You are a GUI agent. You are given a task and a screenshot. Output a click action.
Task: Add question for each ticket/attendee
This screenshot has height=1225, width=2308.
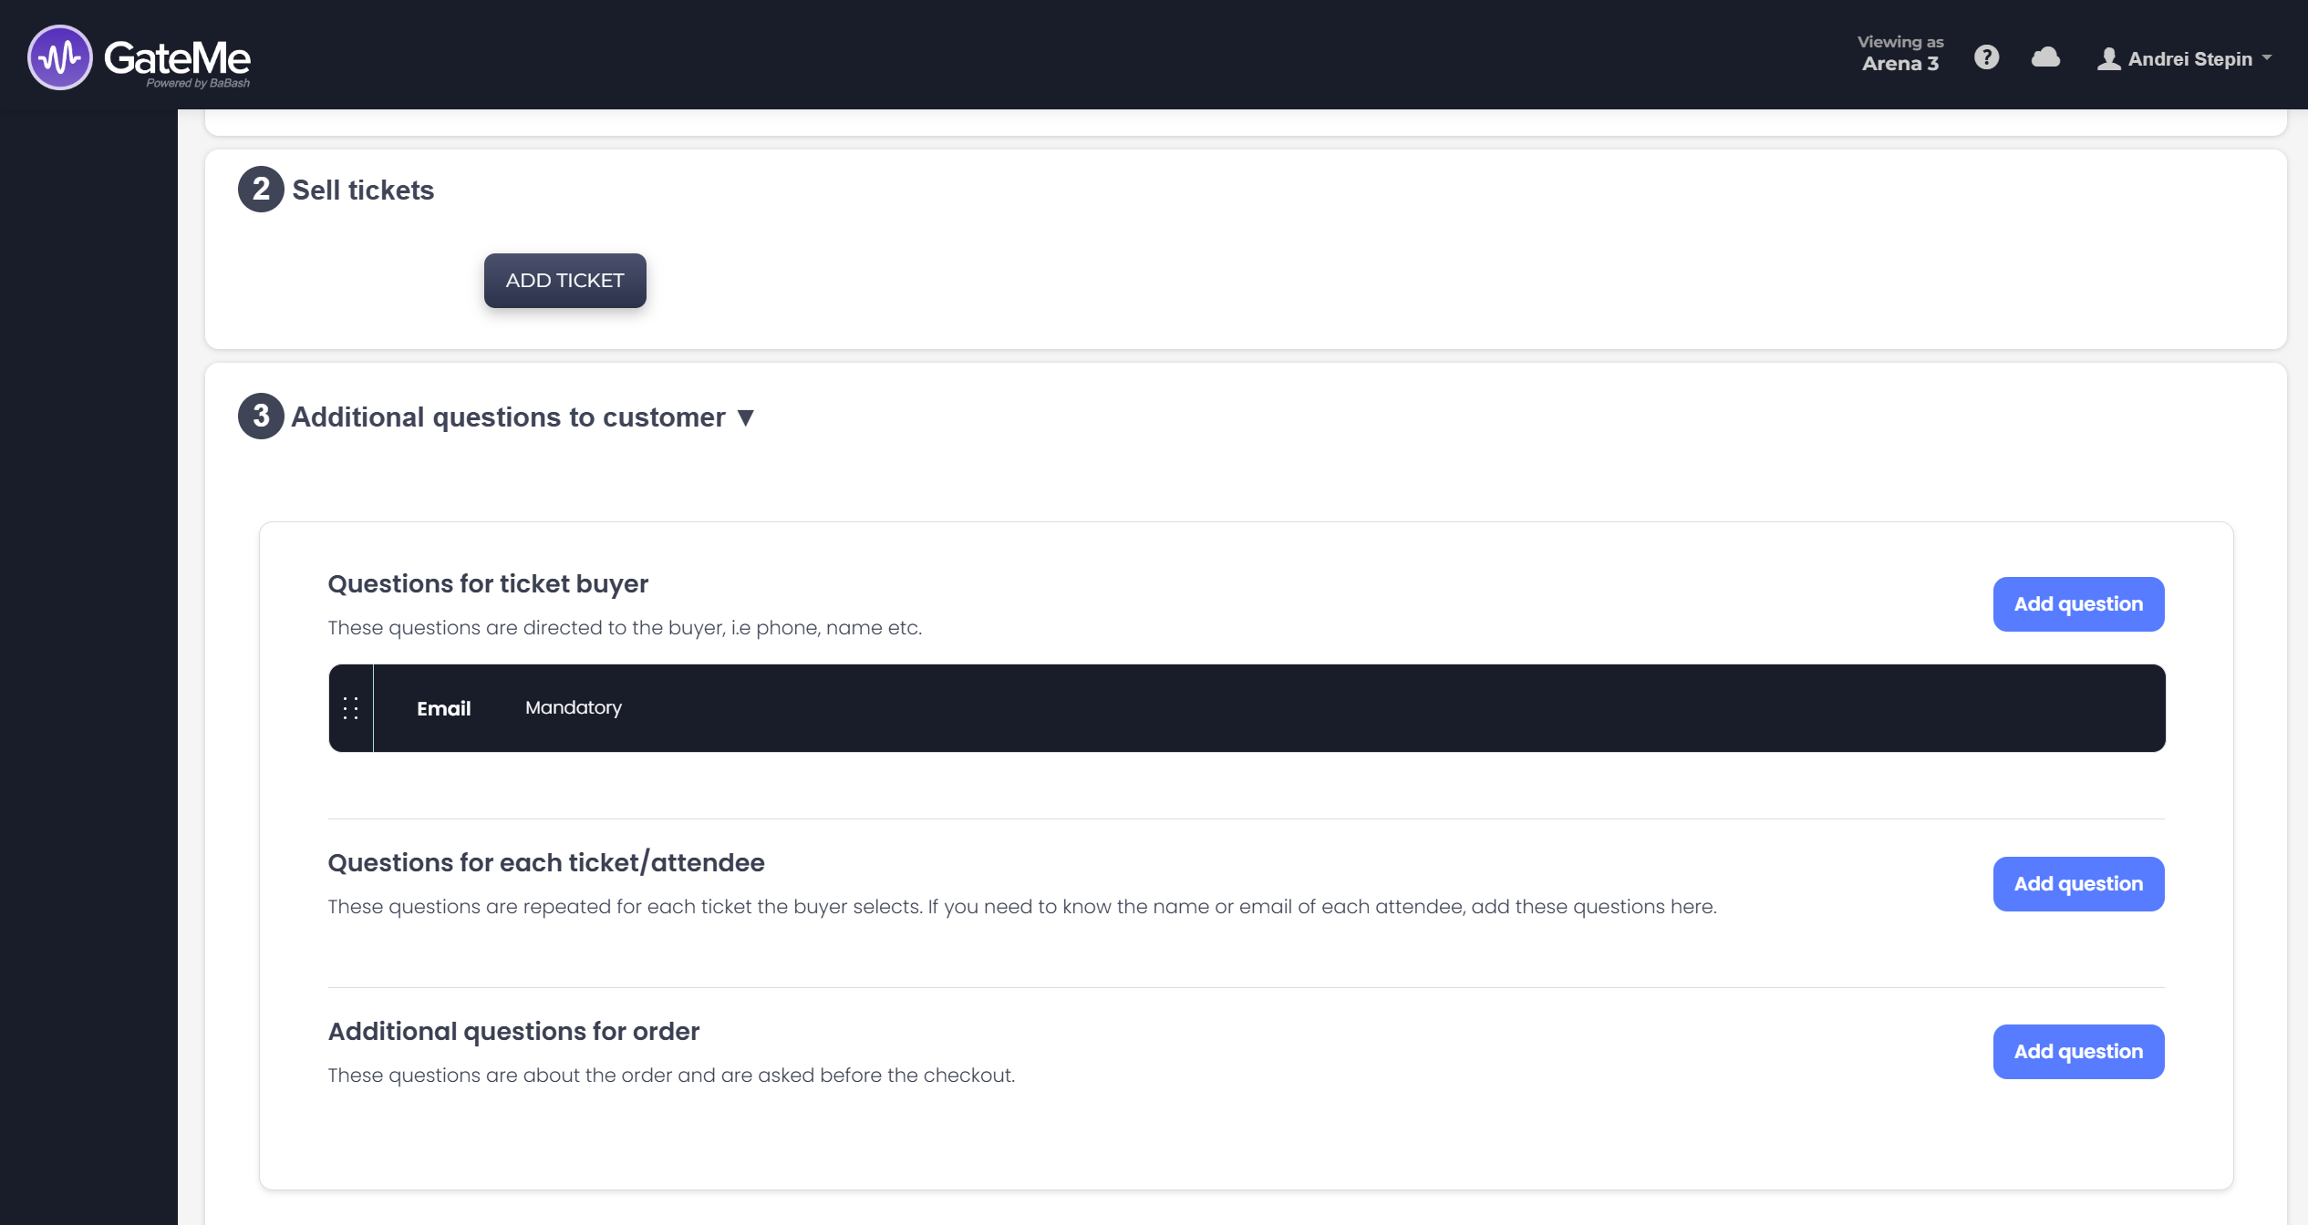pos(2077,884)
